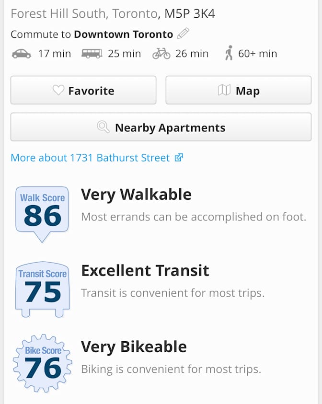Click the Very Walkable heading
Viewport: 322px width, 404px height.
point(136,195)
